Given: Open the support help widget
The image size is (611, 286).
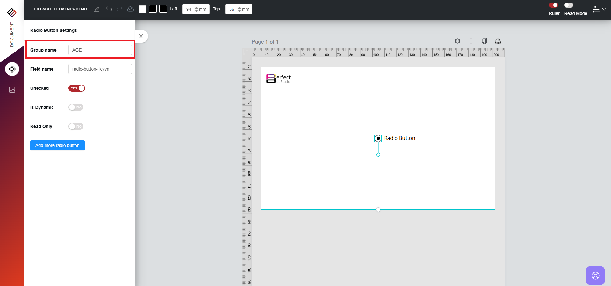Looking at the screenshot, I should point(595,276).
